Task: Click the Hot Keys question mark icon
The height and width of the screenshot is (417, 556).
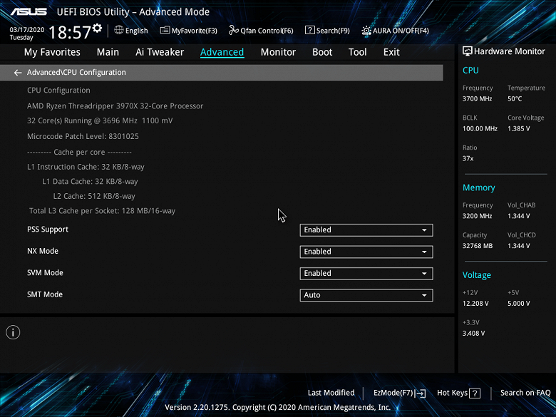Action: pyautogui.click(x=475, y=393)
